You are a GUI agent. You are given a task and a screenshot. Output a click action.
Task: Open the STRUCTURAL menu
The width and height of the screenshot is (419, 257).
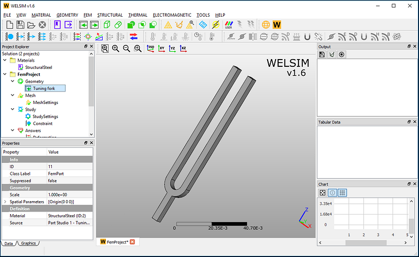(110, 15)
